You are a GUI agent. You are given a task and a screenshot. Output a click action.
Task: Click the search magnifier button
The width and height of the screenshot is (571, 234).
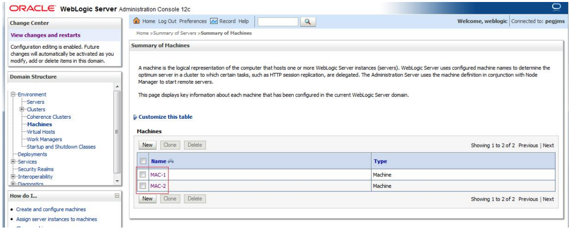tap(308, 22)
